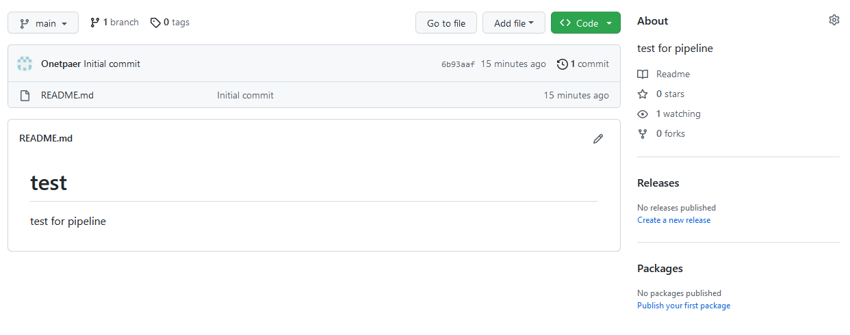Click the test heading in README
Image resolution: width=850 pixels, height=335 pixels.
49,183
